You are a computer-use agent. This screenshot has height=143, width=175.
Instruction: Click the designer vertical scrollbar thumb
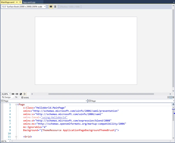[x=173, y=48]
